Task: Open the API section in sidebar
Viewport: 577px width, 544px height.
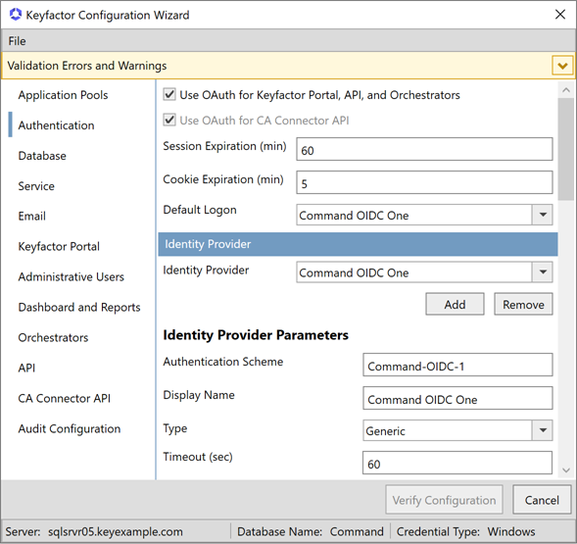Action: (26, 368)
